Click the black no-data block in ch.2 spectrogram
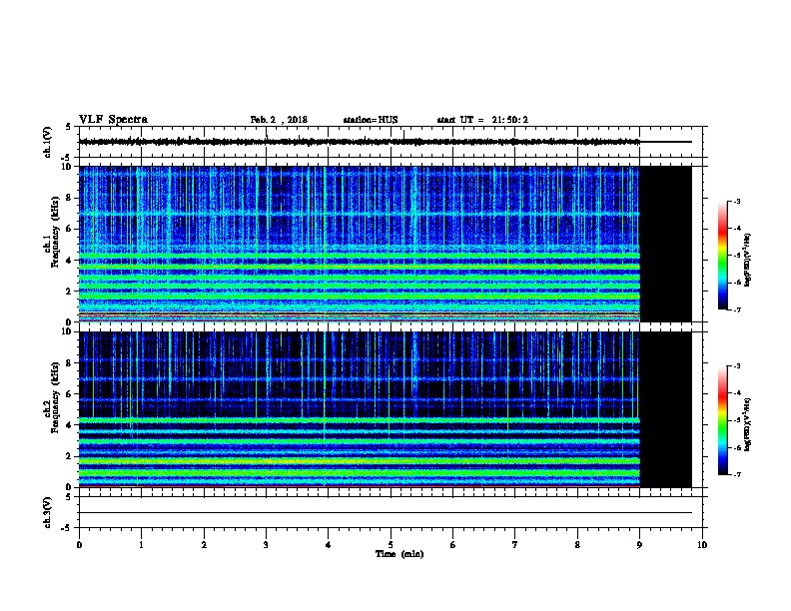The width and height of the screenshot is (791, 611). 666,409
